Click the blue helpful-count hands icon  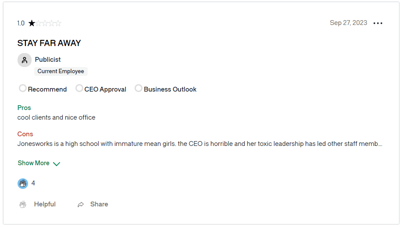[x=23, y=184]
